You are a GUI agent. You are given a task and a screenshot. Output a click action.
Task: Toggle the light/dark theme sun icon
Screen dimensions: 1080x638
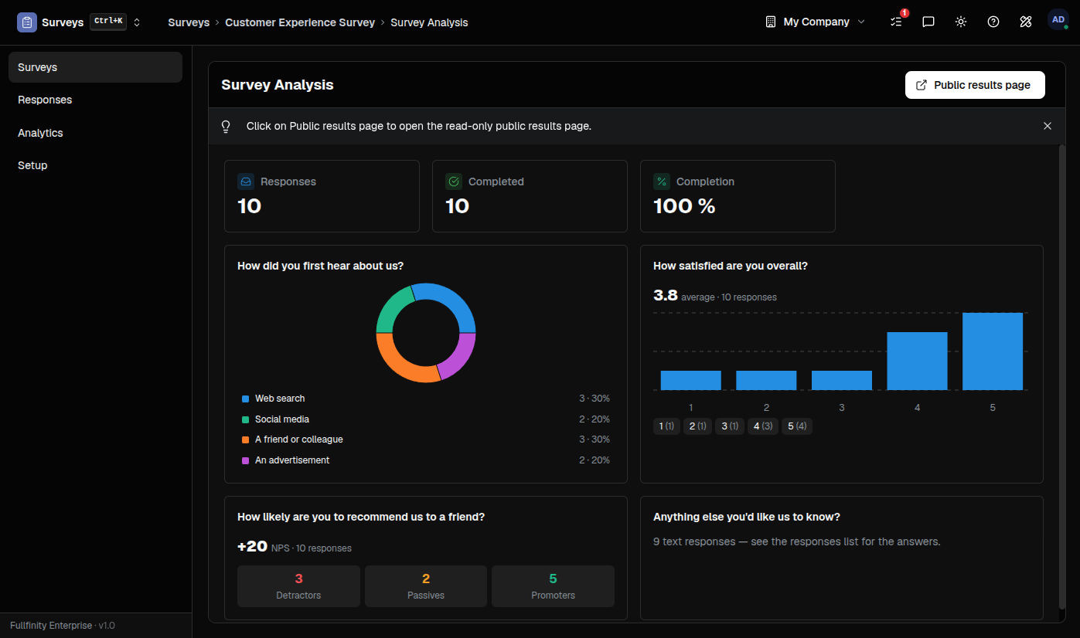click(961, 22)
